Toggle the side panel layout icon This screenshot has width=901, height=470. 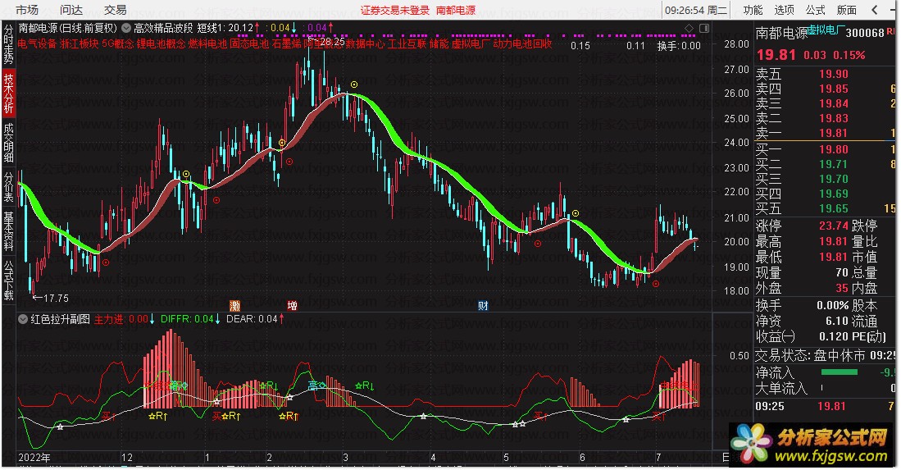(x=704, y=28)
